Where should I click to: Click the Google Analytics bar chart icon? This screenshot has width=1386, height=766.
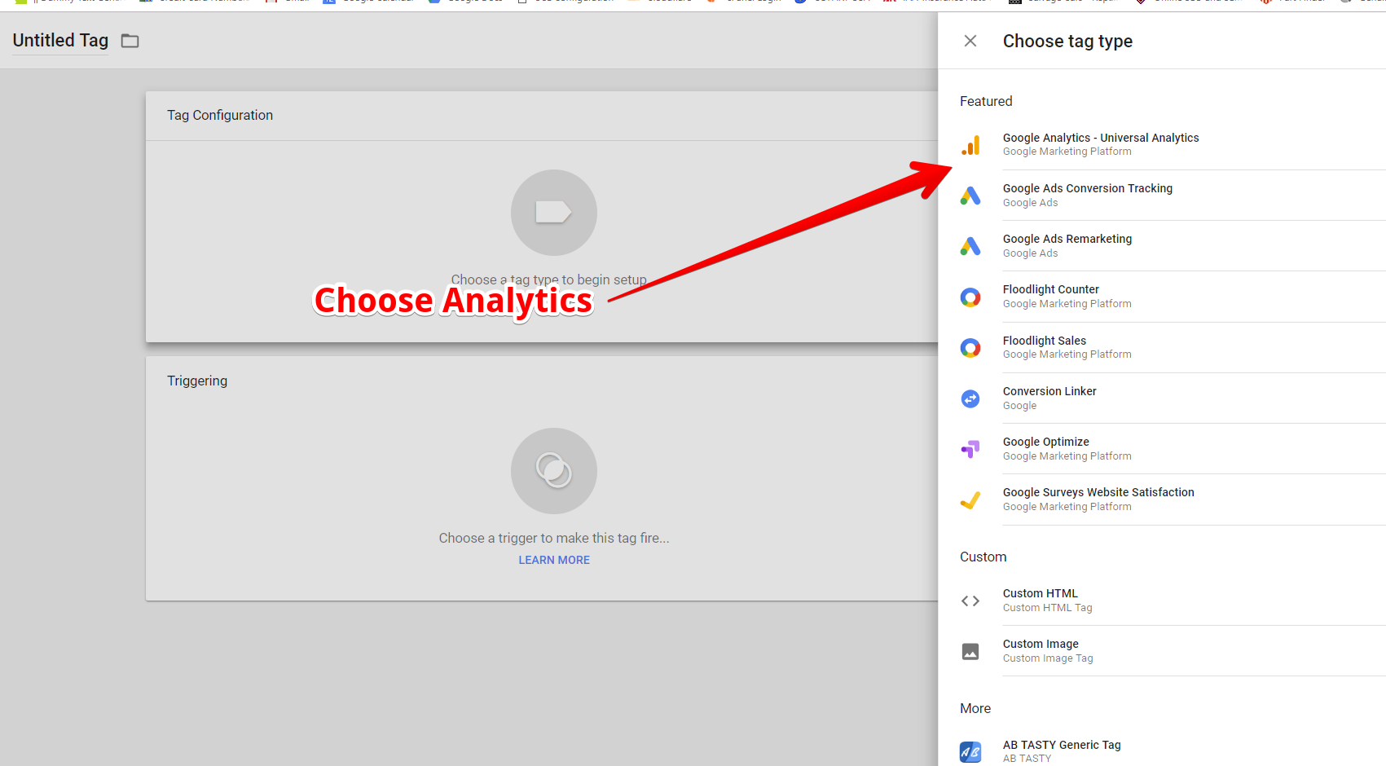point(970,145)
